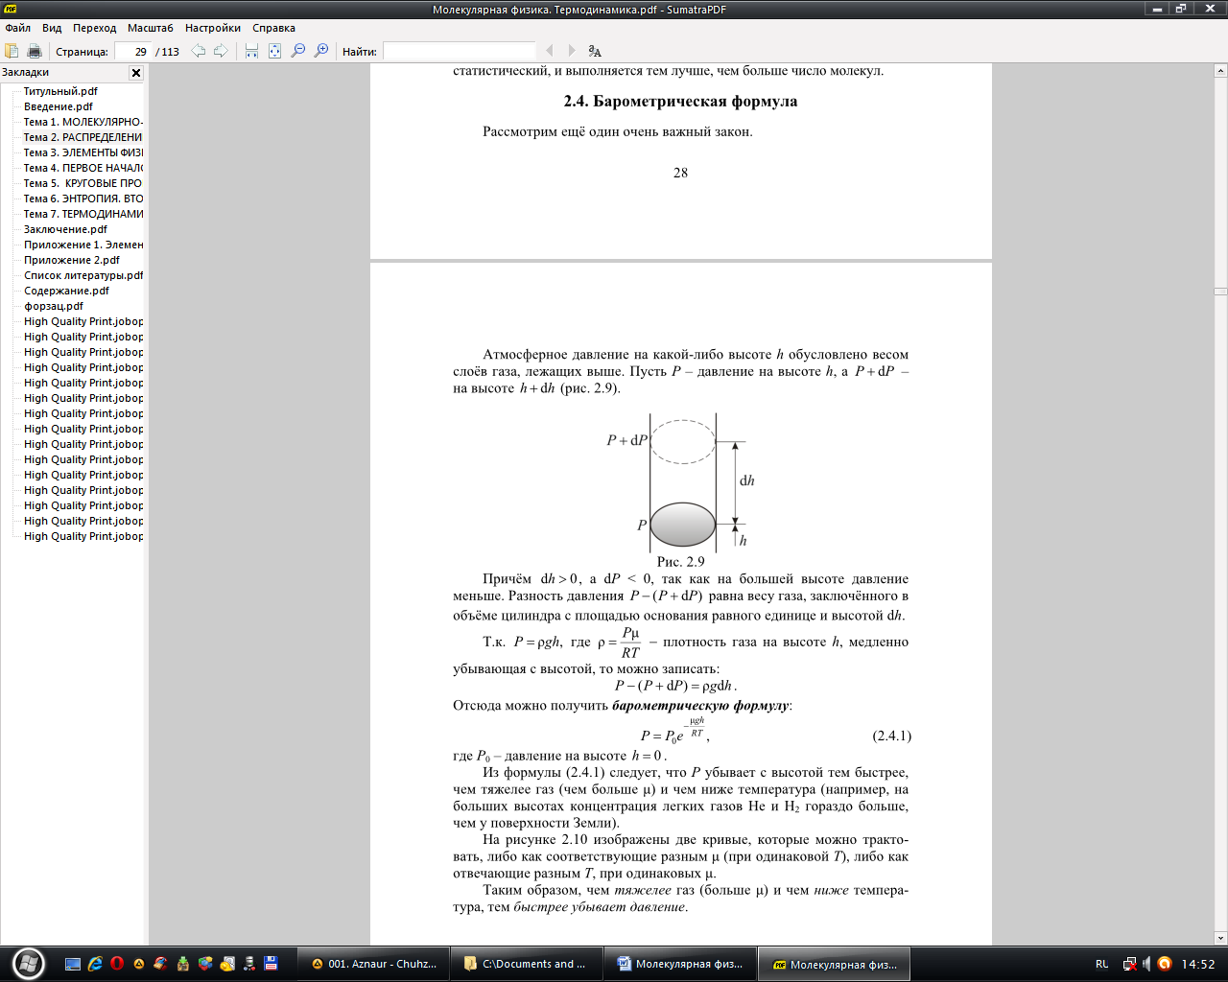Screen dimensions: 1228x982
Task: Go to previous page arrow
Action: [199, 51]
